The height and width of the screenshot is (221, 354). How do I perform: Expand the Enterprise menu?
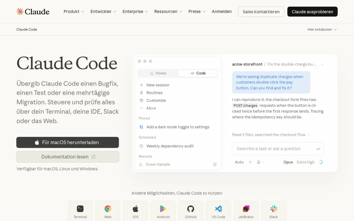[135, 12]
